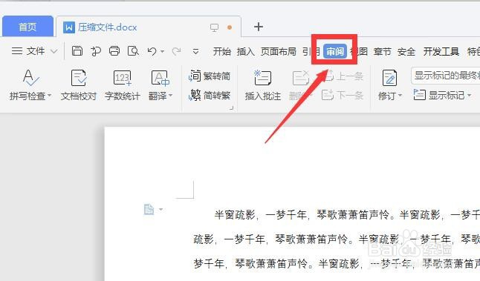
Task: Click the 下一条 next comment button
Action: click(x=343, y=96)
